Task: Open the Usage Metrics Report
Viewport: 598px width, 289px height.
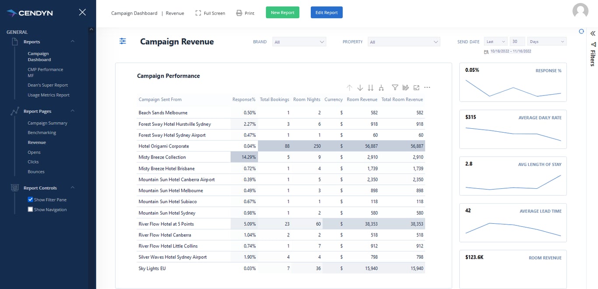Action: coord(49,95)
